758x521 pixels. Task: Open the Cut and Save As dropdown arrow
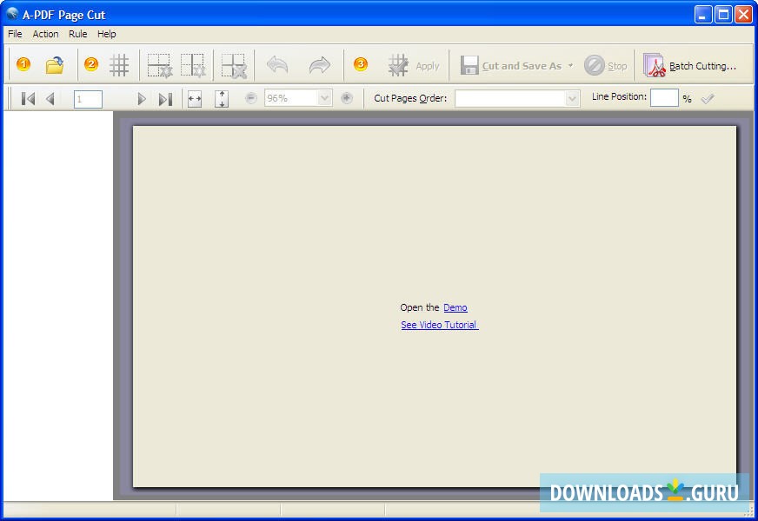[570, 66]
